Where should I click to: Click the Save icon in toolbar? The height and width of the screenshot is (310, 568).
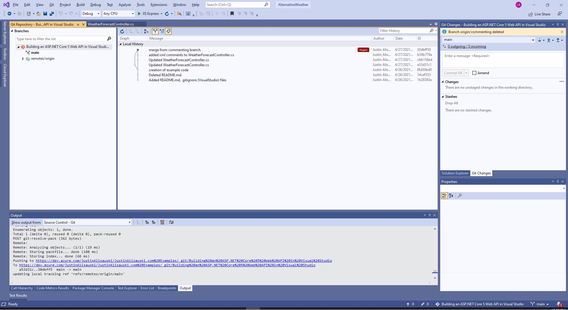point(45,14)
